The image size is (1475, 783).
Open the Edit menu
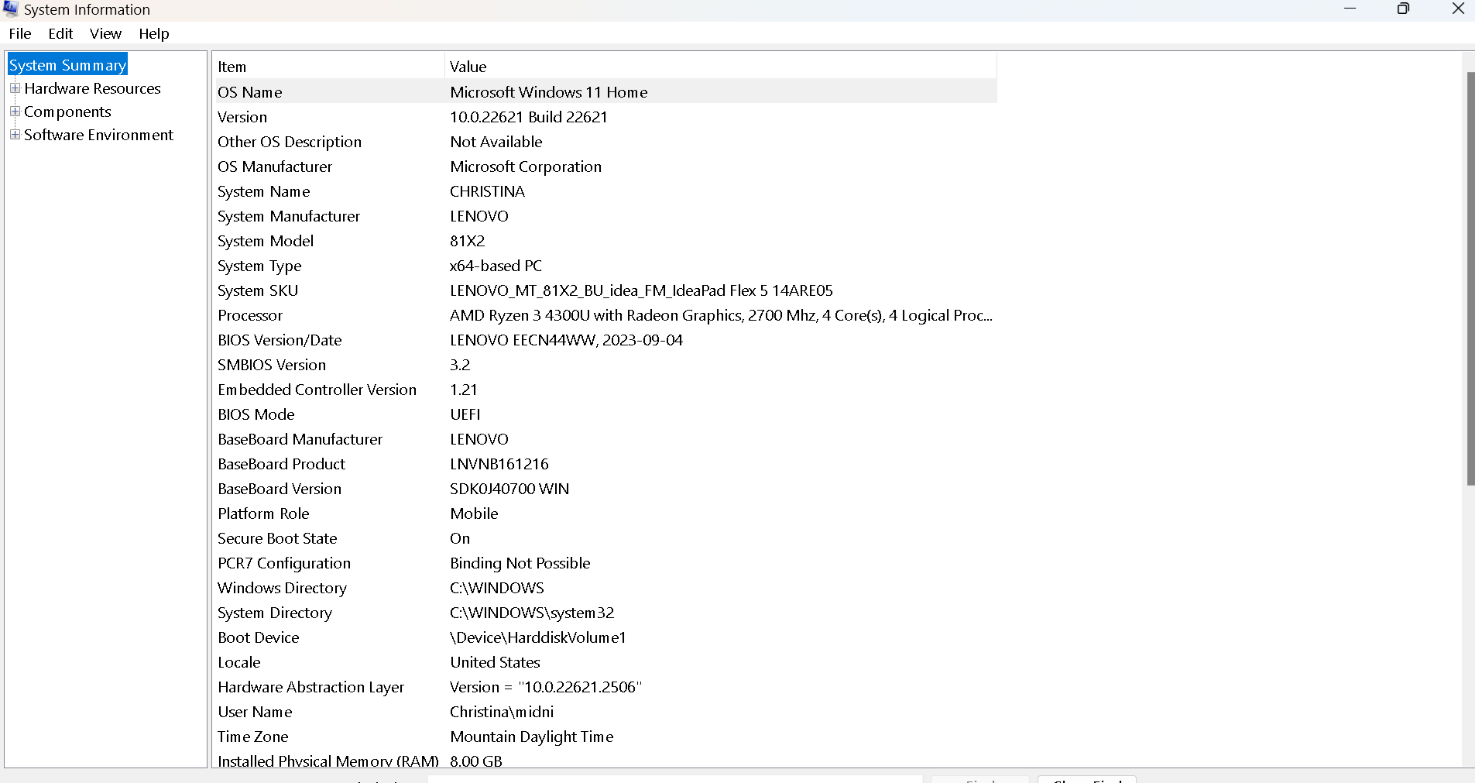point(60,33)
